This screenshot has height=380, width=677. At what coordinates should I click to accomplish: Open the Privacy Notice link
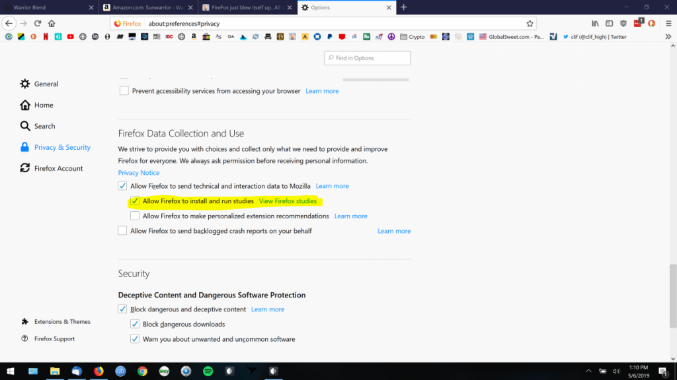coord(139,173)
